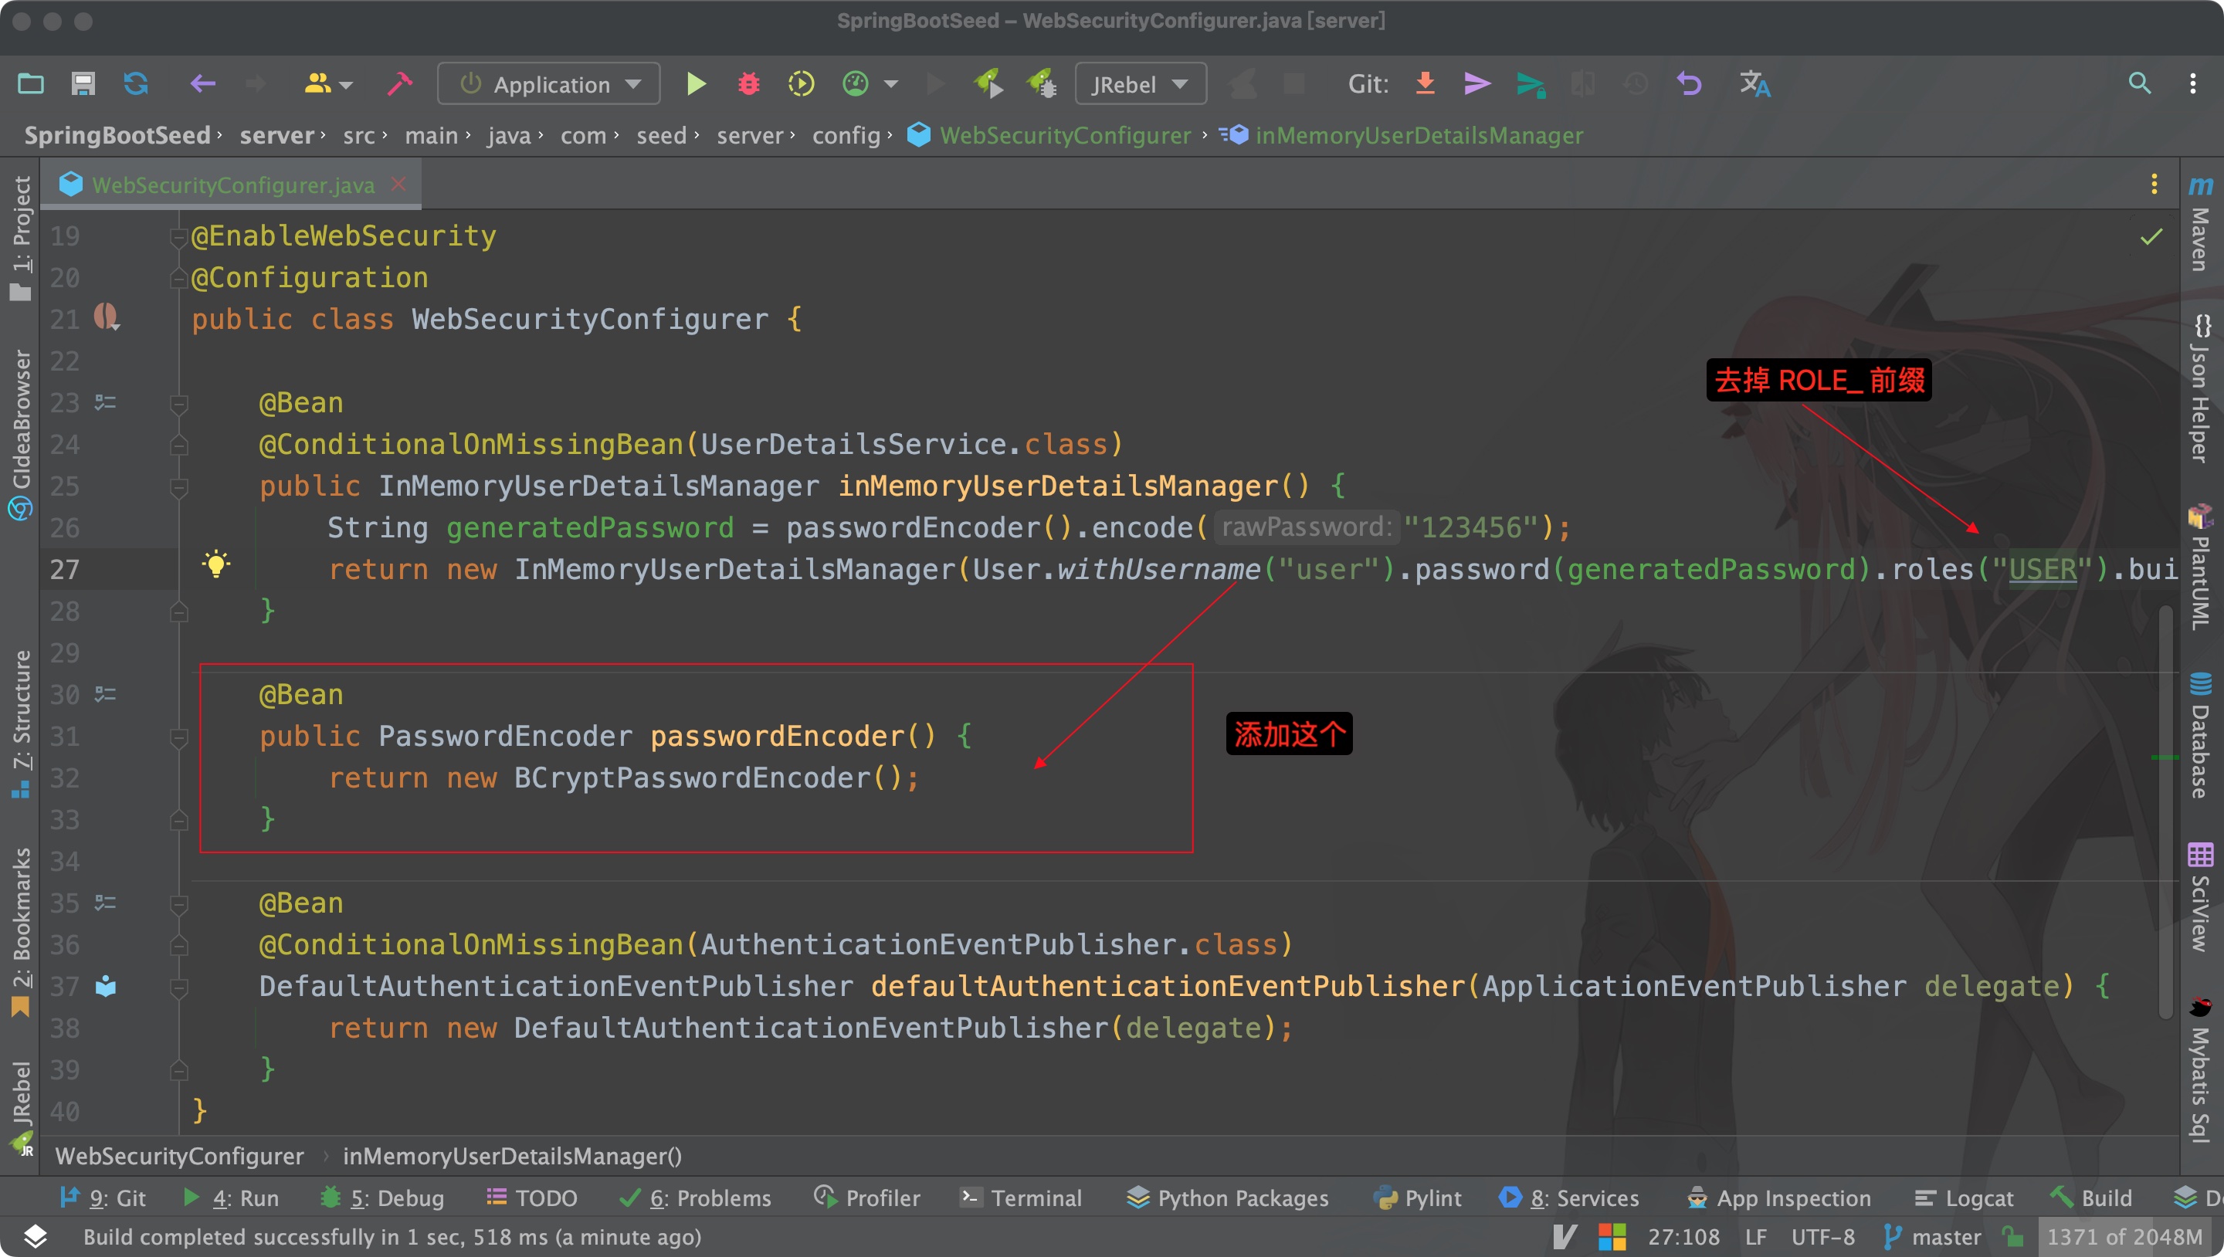Open the main toolbar more options menu
Image resolution: width=2224 pixels, height=1257 pixels.
(2193, 83)
